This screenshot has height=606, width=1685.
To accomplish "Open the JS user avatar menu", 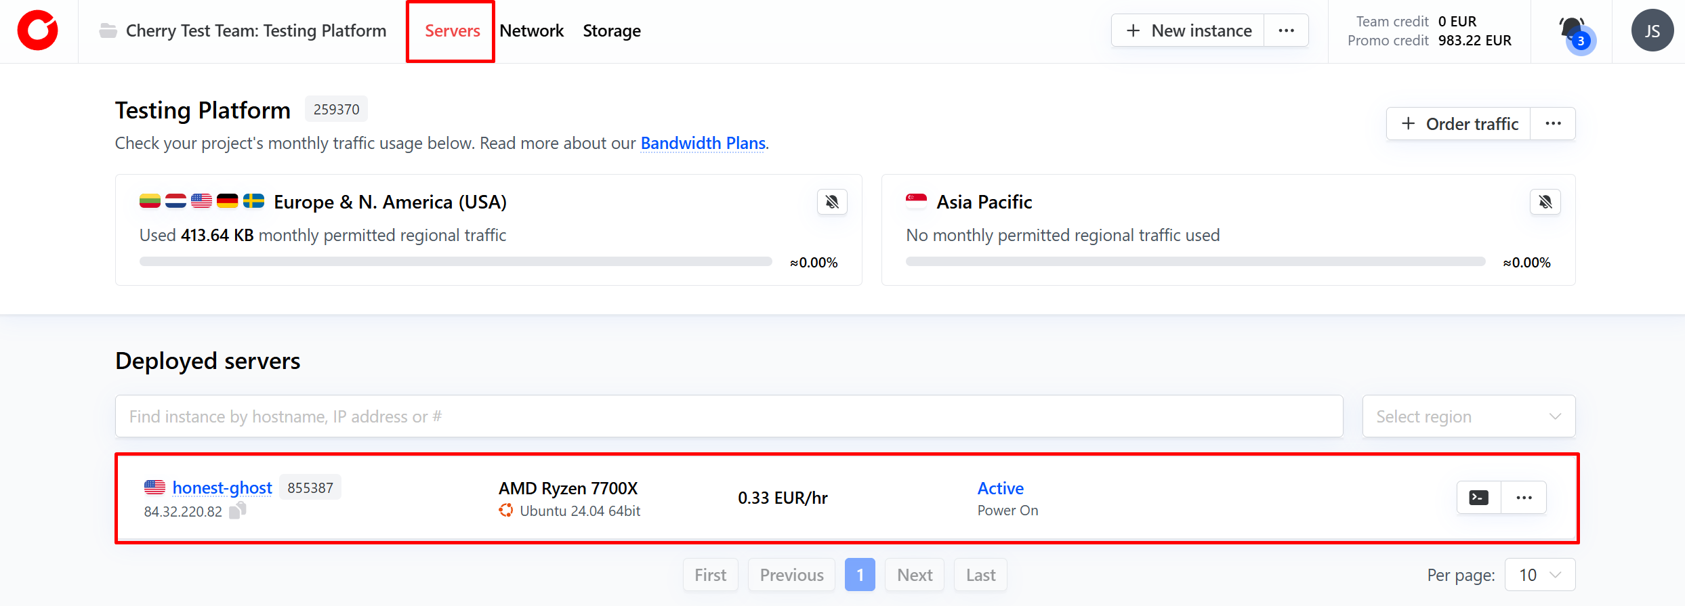I will point(1652,31).
